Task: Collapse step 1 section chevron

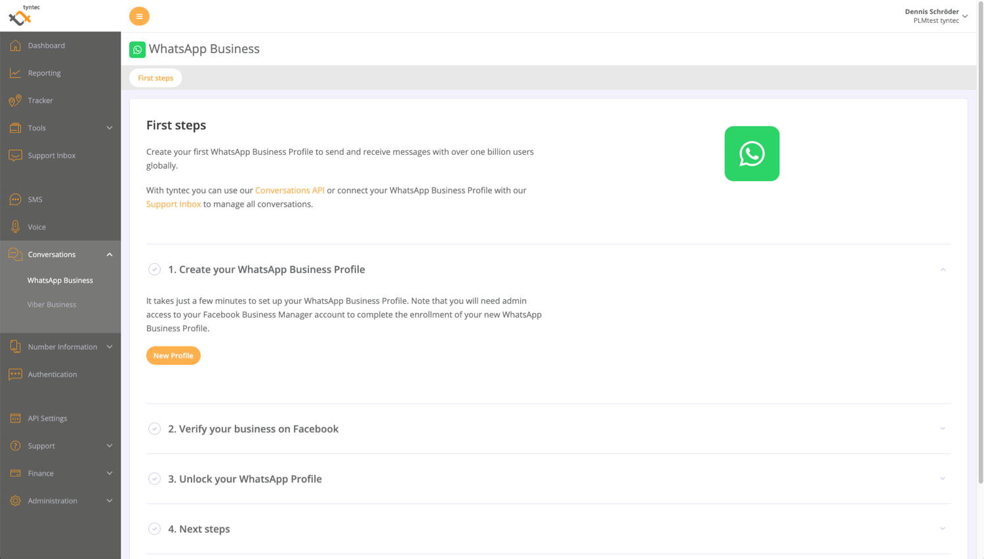Action: (x=943, y=270)
